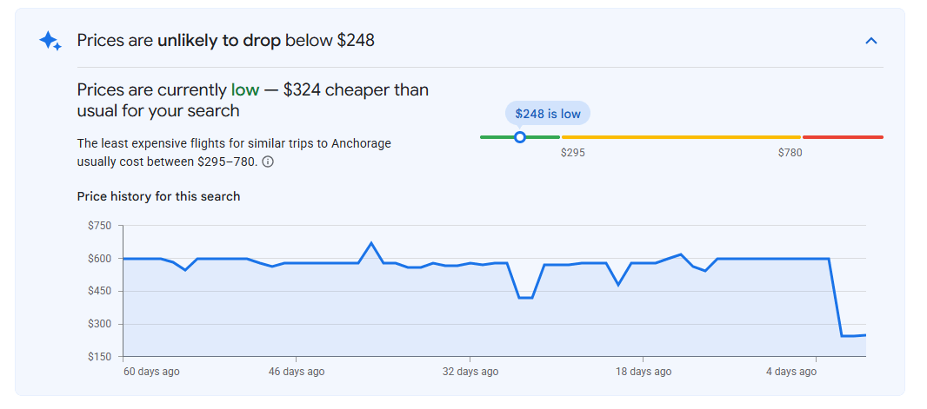Click the "4 days ago" axis label
927x409 pixels.
click(791, 372)
